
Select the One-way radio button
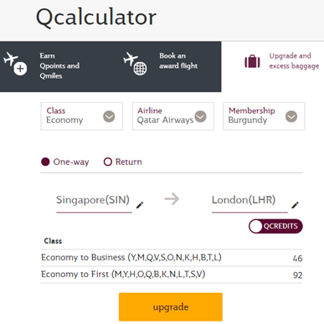(45, 162)
